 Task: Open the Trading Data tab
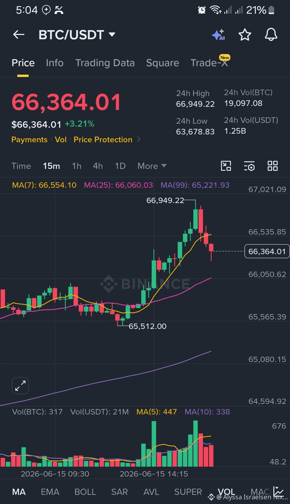(105, 63)
